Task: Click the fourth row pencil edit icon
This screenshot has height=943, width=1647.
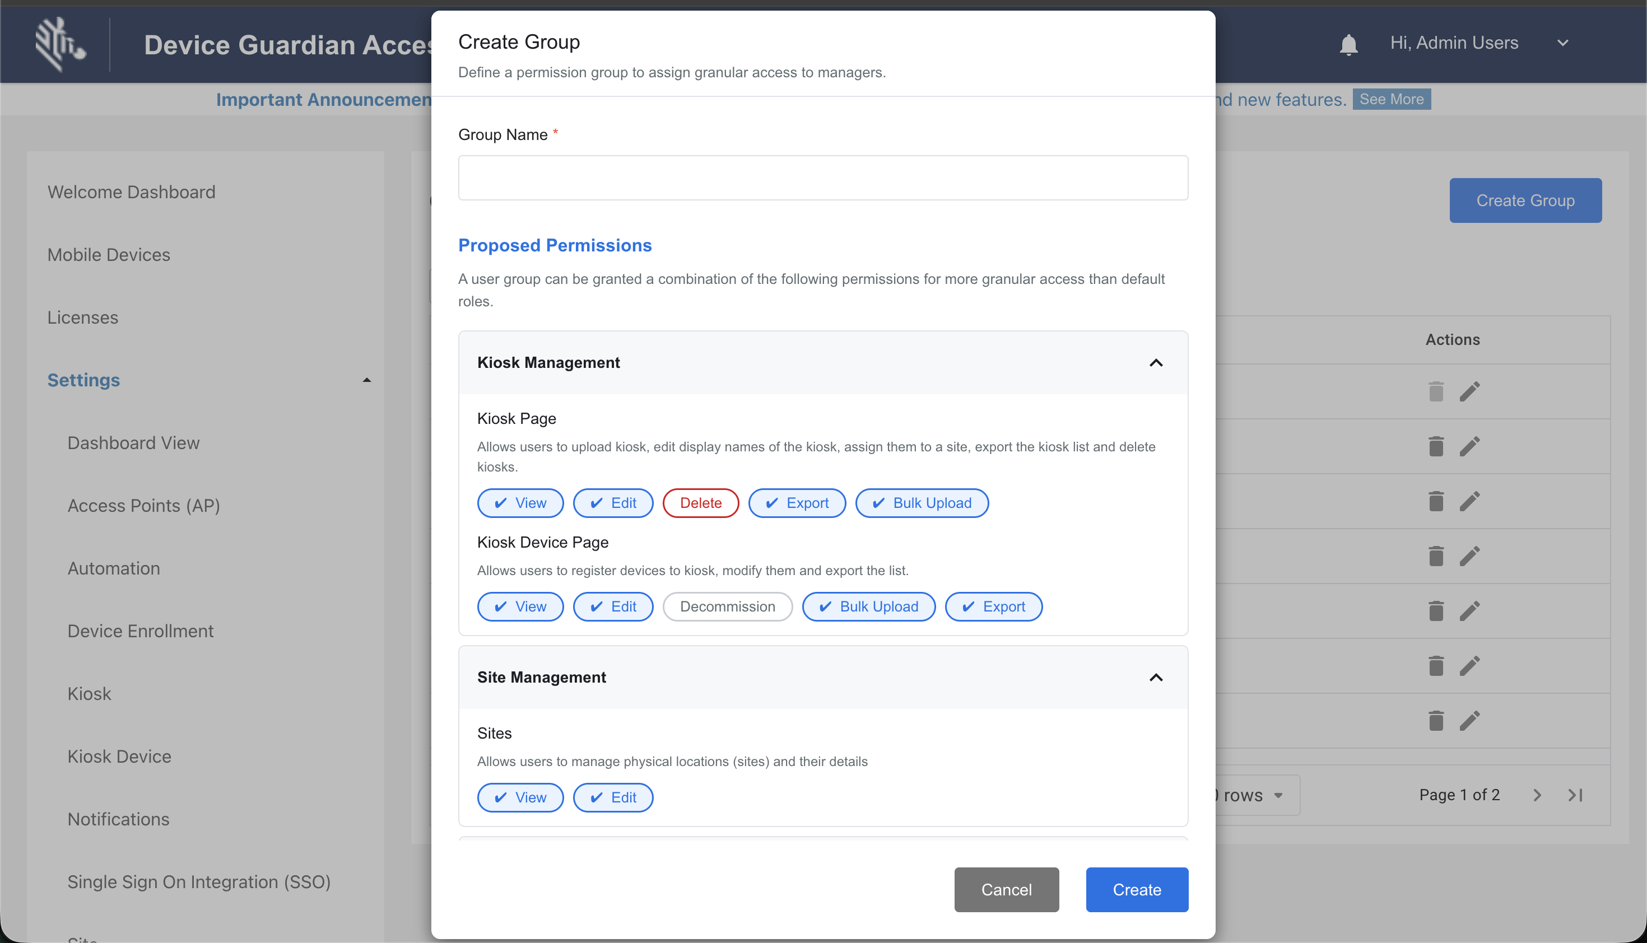Action: point(1469,555)
